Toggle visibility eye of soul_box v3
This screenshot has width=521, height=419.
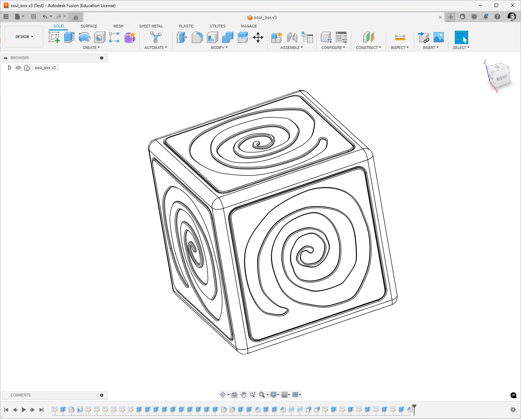tap(18, 68)
